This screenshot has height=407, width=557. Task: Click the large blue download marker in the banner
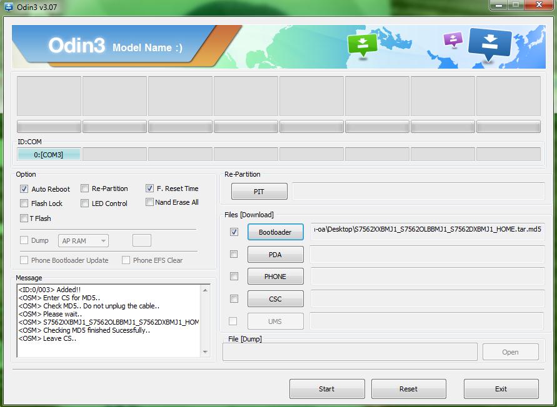(x=490, y=44)
